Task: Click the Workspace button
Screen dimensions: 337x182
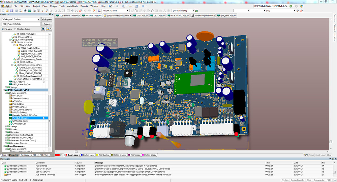Action: (47, 19)
